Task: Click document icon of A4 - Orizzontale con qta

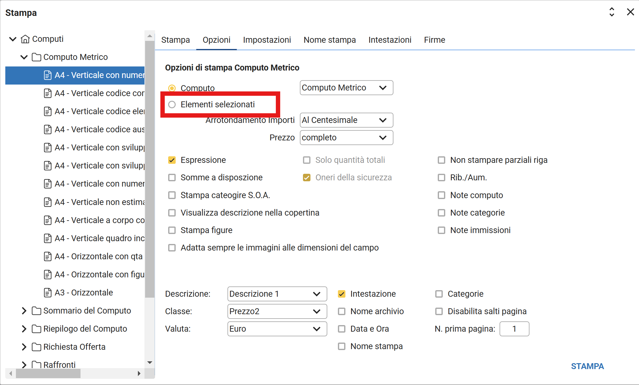Action: [47, 256]
